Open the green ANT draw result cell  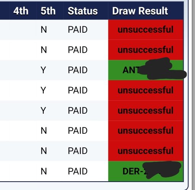(145, 70)
